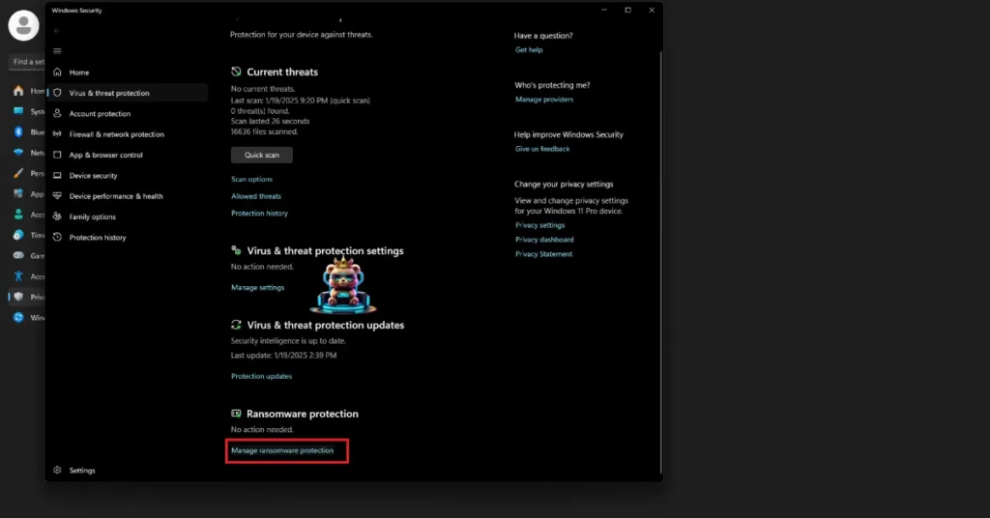This screenshot has height=518, width=990.
Task: Click the "0 threat(s) found." text
Action: pyautogui.click(x=259, y=111)
